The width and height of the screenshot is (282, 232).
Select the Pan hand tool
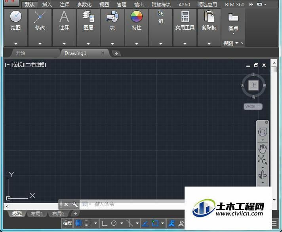(263, 149)
